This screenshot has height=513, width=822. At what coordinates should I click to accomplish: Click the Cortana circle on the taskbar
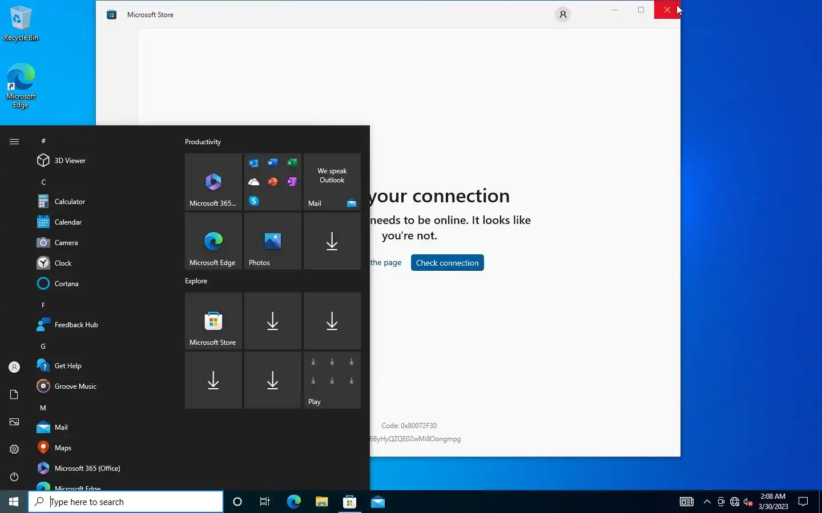tap(237, 502)
